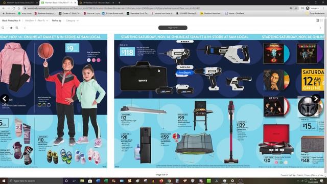Open the Account Login bookmark
327x184 pixels.
click(x=92, y=13)
